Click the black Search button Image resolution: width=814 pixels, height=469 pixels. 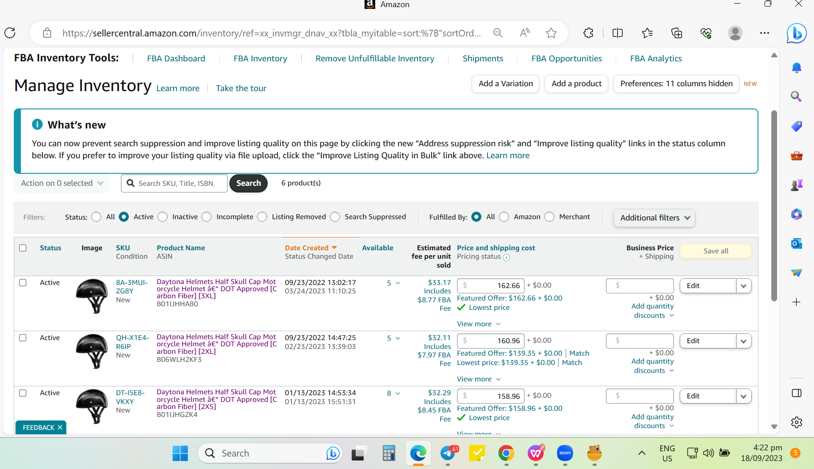pyautogui.click(x=249, y=183)
